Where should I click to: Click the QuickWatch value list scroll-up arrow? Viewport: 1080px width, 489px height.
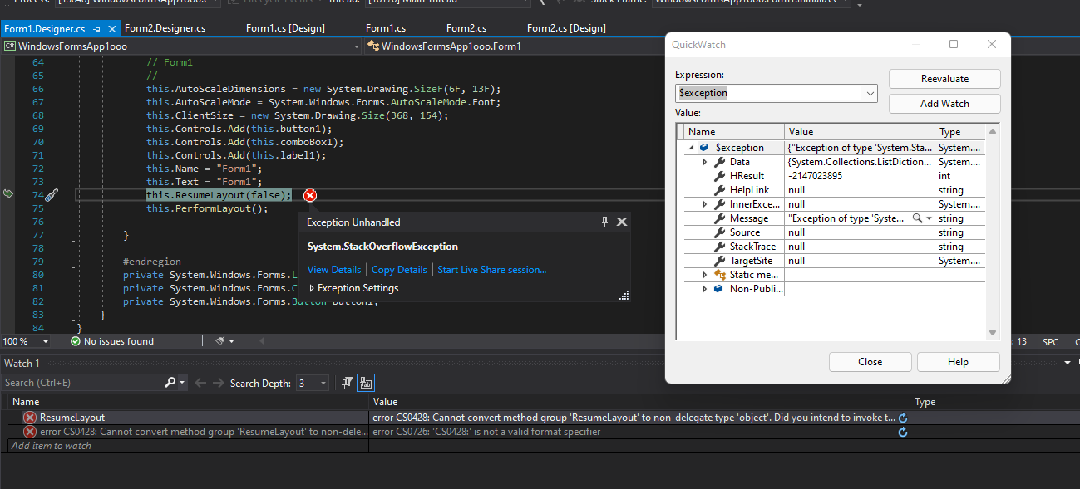pyautogui.click(x=992, y=131)
